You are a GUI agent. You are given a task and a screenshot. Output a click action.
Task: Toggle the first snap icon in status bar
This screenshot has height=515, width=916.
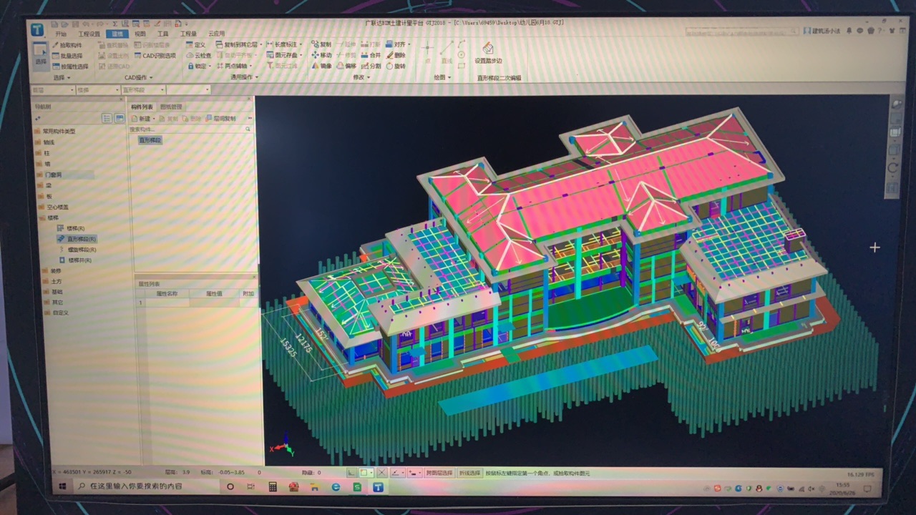[351, 473]
